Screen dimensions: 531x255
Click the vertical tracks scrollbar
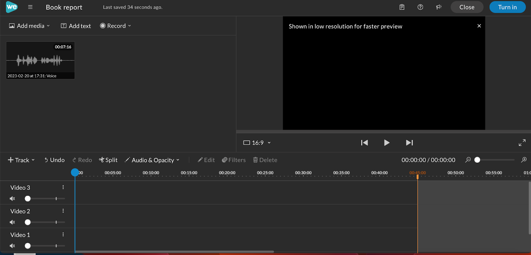(530, 208)
